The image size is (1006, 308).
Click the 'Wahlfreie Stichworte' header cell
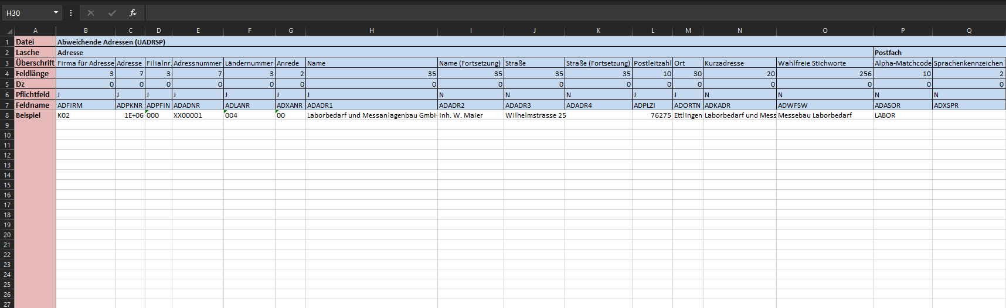(825, 63)
